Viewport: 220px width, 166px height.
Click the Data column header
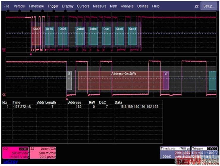[x=118, y=102]
